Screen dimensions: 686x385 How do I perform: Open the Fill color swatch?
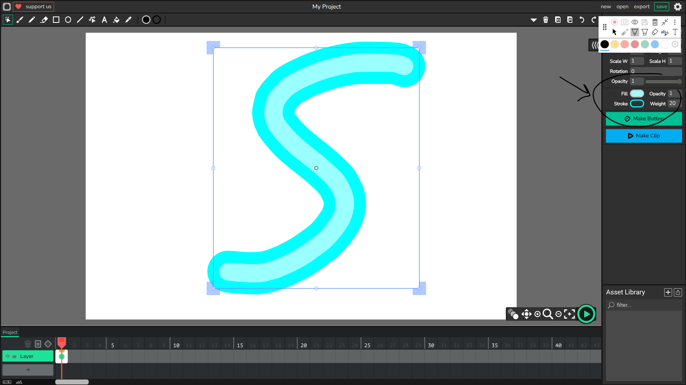click(637, 93)
